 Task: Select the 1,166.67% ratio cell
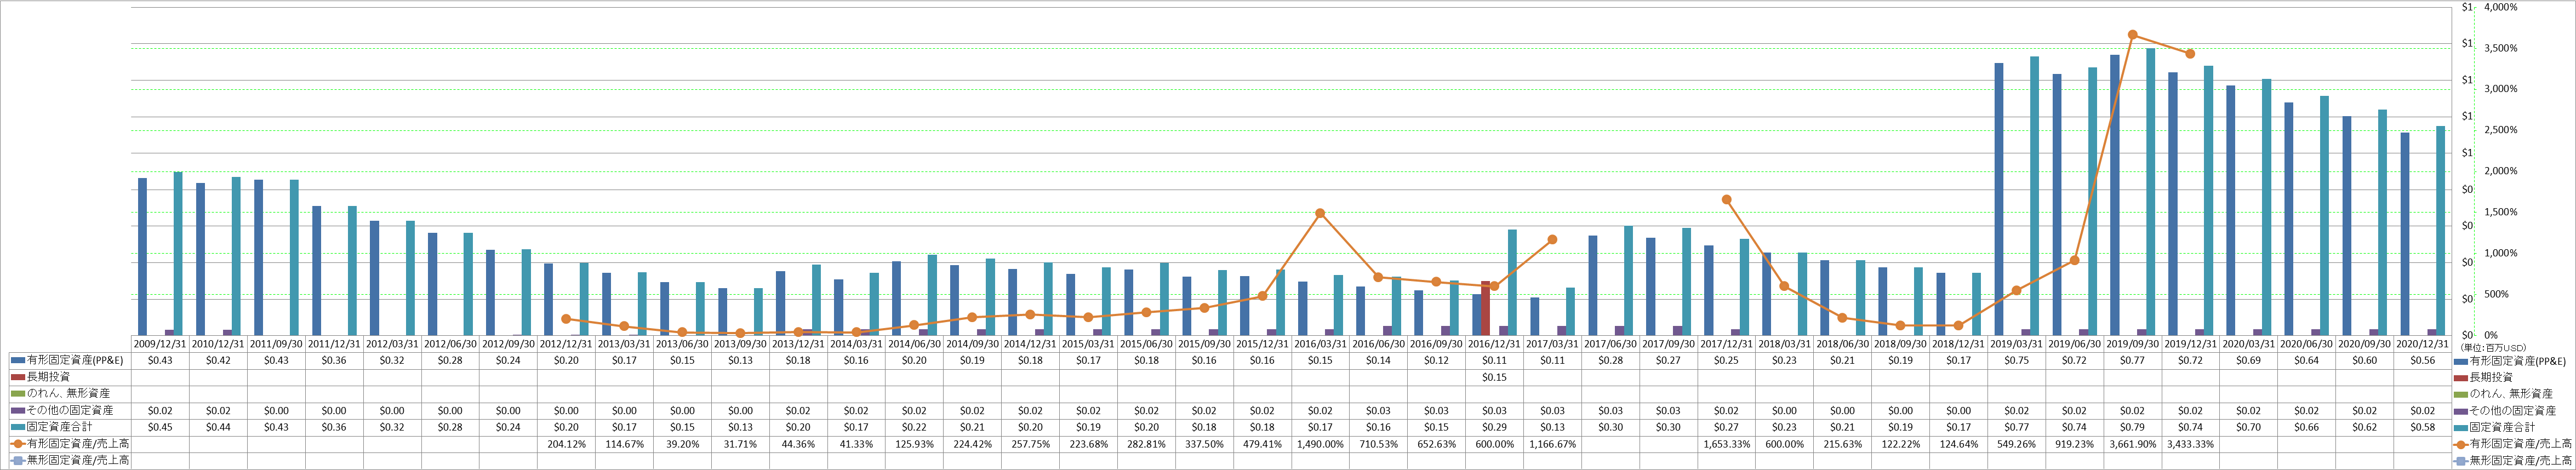click(x=1552, y=444)
